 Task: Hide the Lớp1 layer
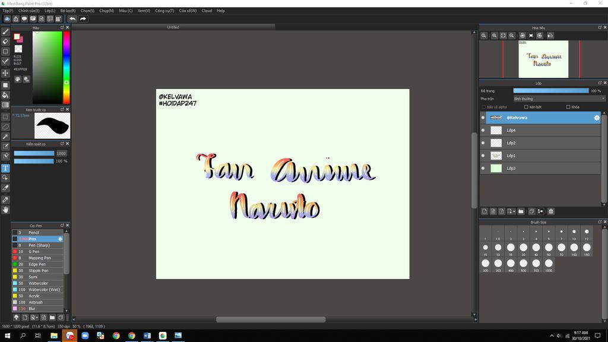click(x=483, y=156)
